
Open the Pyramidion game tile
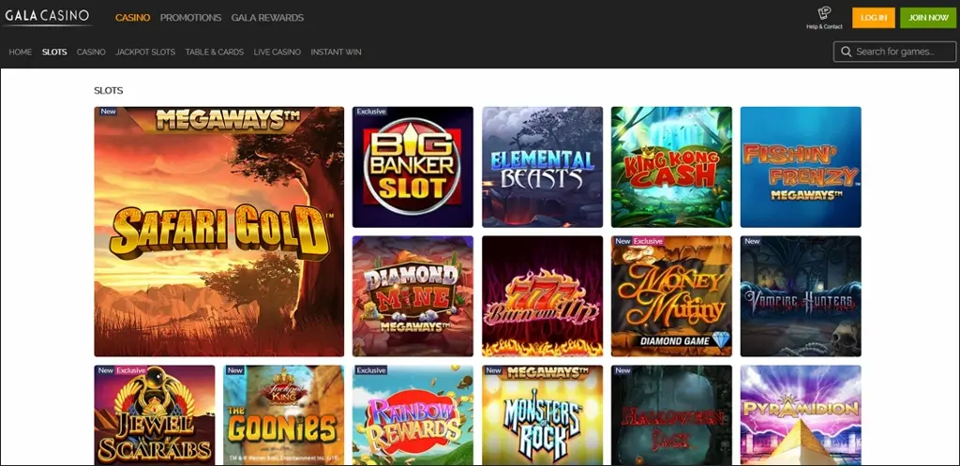[801, 415]
